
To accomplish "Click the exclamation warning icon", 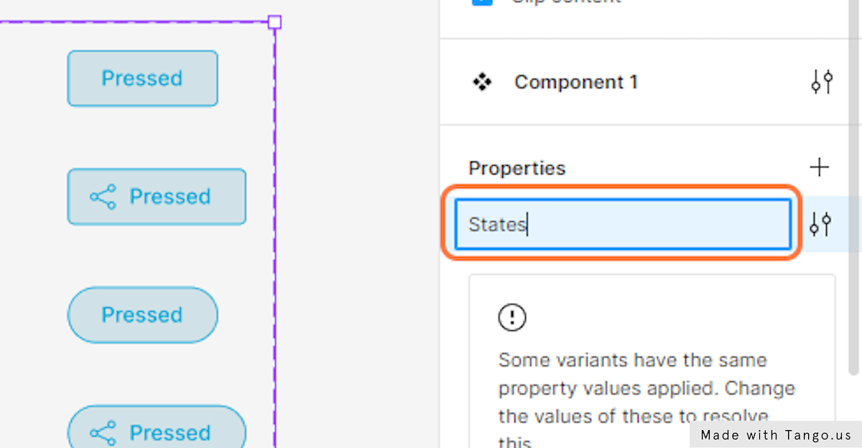I will pos(512,317).
